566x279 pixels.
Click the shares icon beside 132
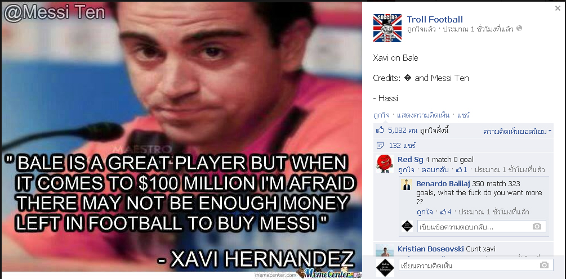(380, 145)
